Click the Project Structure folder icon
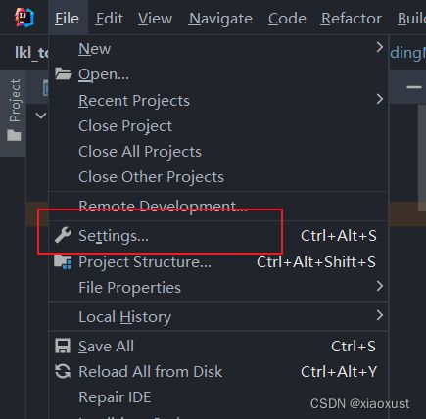This screenshot has width=426, height=419. [x=63, y=262]
